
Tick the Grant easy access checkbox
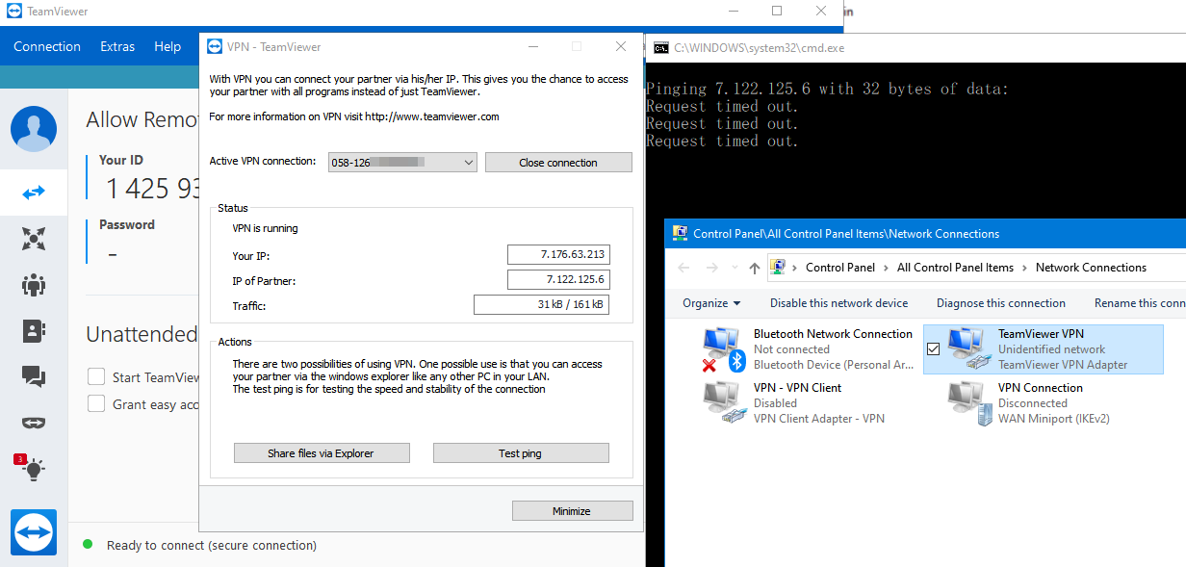coord(96,404)
